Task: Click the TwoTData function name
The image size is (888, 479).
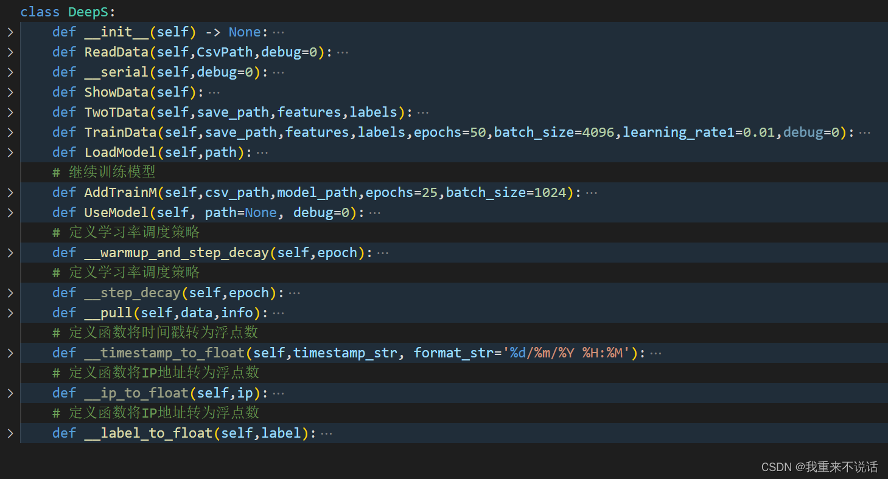Action: [x=116, y=112]
